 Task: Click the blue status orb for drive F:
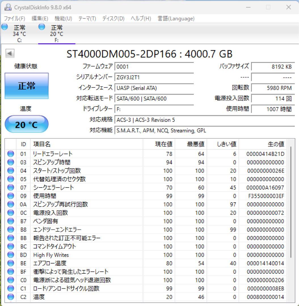42,27
